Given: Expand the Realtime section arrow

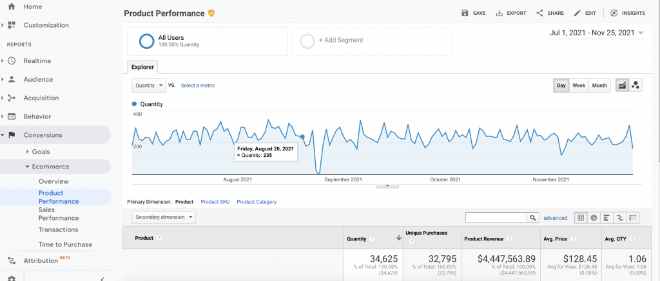Looking at the screenshot, I should point(3,61).
